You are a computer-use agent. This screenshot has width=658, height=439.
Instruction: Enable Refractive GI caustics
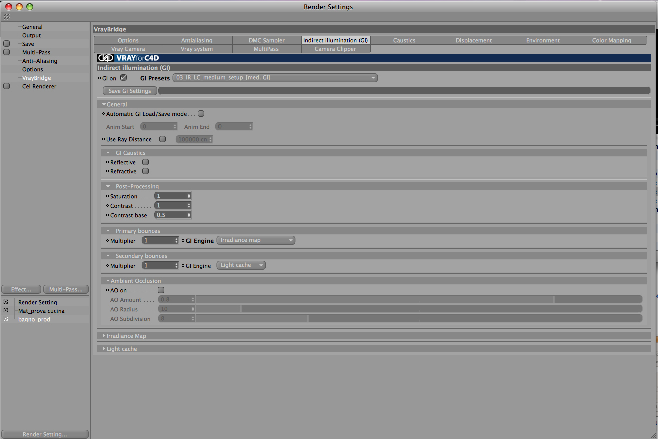click(x=146, y=171)
